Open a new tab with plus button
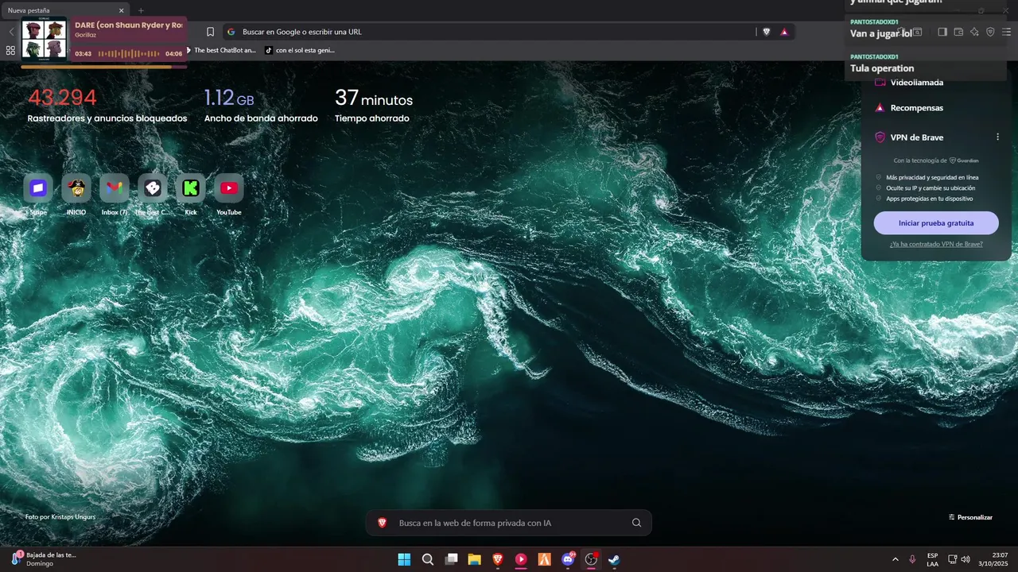This screenshot has height=572, width=1018. (141, 10)
